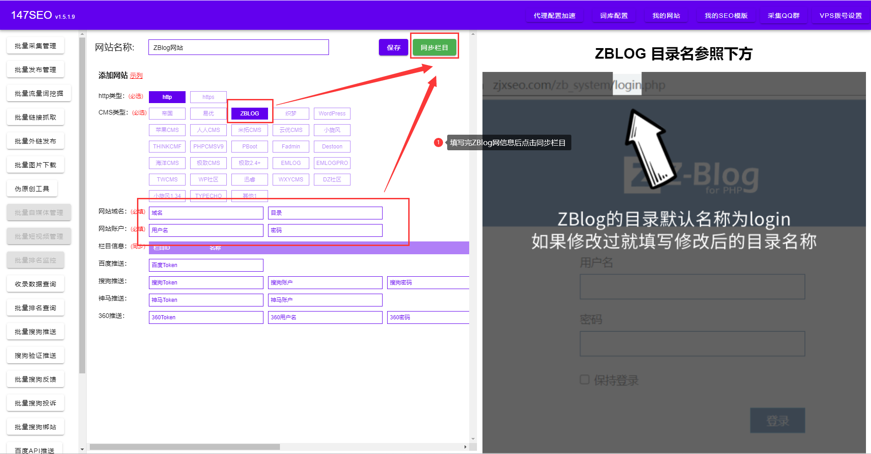Select the 小旋风 option
Screen dimensions: 871x454
pyautogui.click(x=332, y=130)
